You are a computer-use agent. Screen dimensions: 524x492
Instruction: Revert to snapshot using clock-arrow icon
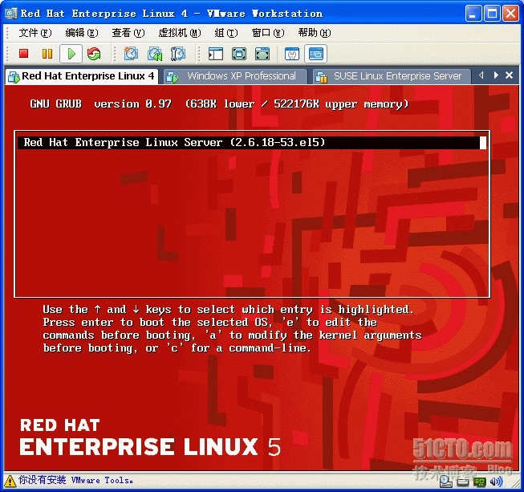[155, 54]
